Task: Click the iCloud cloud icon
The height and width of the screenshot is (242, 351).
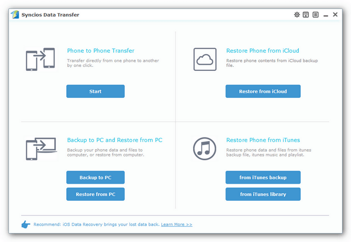Action: (x=205, y=59)
